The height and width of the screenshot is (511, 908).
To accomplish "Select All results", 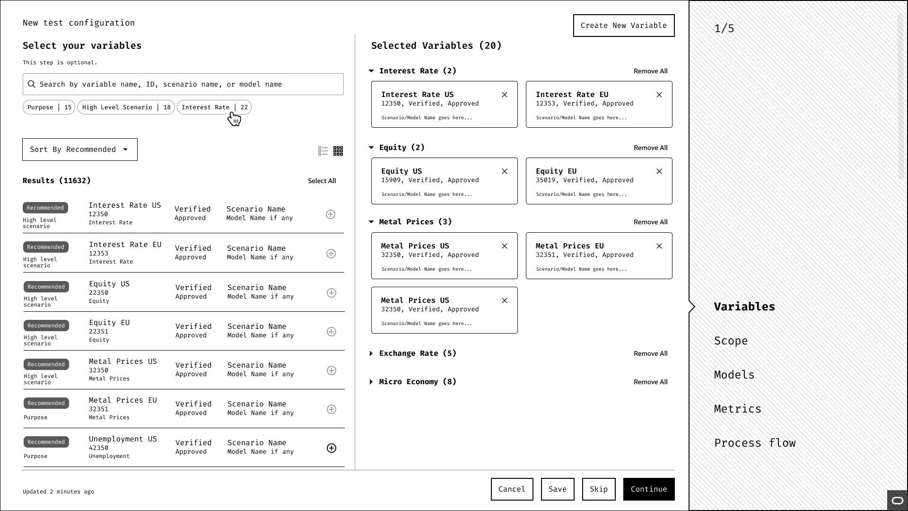I will click(x=322, y=181).
